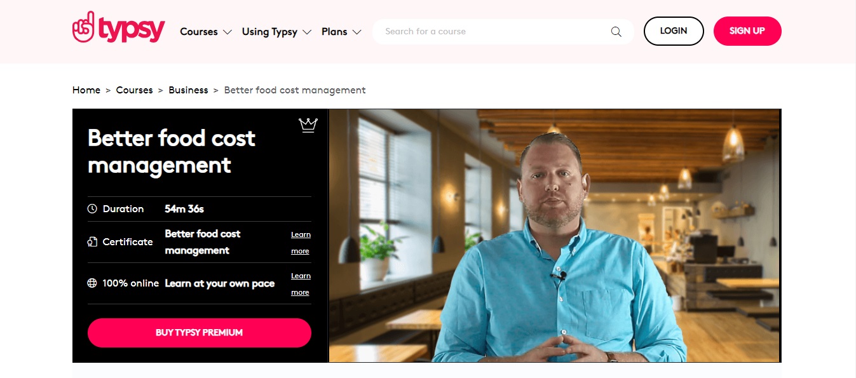The width and height of the screenshot is (856, 378).
Task: Open the Courses menu
Action: pyautogui.click(x=199, y=32)
